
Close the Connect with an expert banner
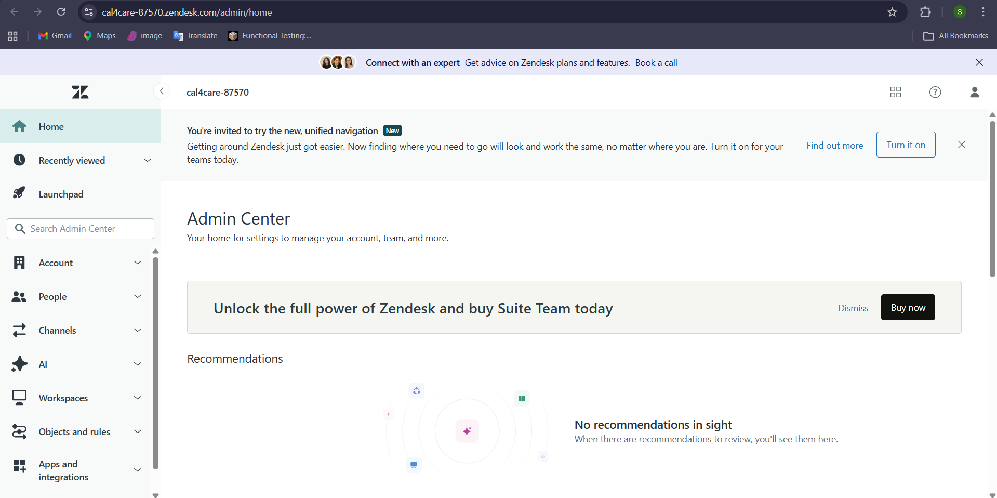[979, 62]
